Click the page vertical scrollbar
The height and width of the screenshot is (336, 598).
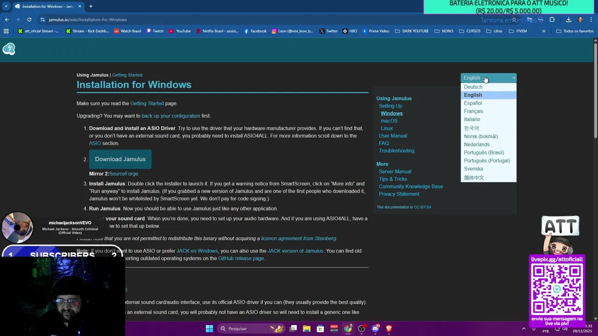click(596, 91)
